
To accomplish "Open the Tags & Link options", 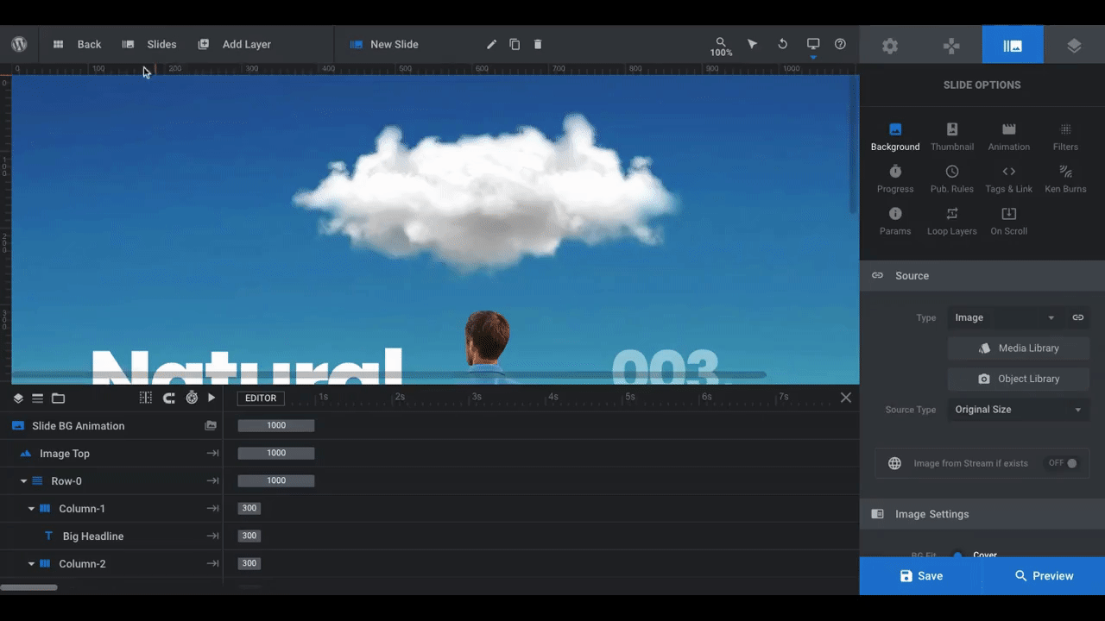I will click(1009, 179).
